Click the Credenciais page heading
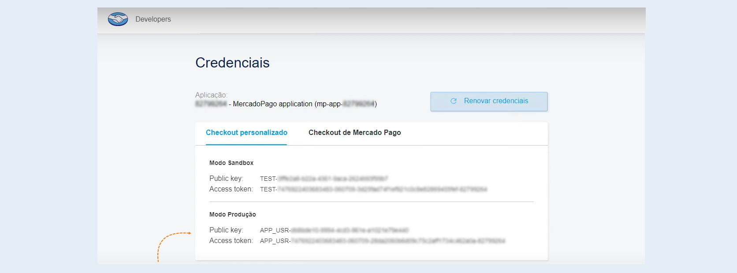Screen dimensions: 737x273 [232, 63]
